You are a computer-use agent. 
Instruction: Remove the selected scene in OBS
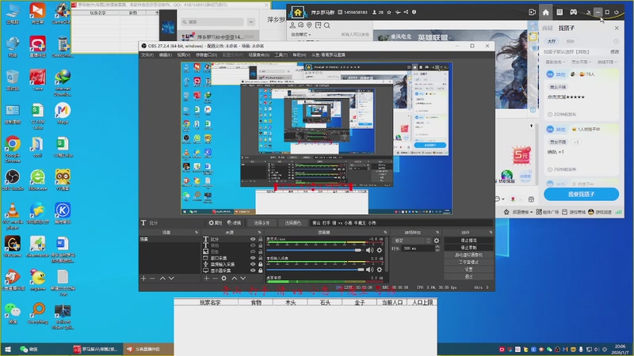(152, 278)
